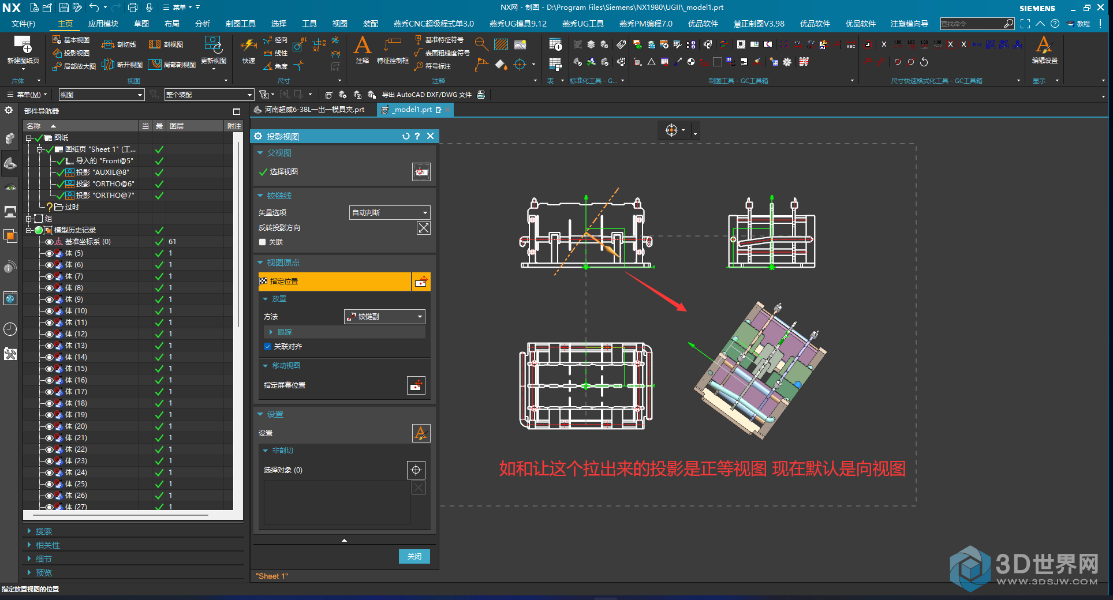Toggle visibility of 体 (15)
1113x600 pixels.
(50, 369)
